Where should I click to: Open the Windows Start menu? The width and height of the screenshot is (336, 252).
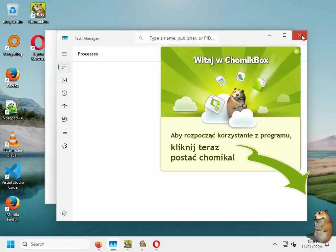tap(10, 244)
